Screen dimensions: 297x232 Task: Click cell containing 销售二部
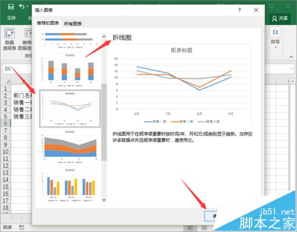tap(22, 109)
